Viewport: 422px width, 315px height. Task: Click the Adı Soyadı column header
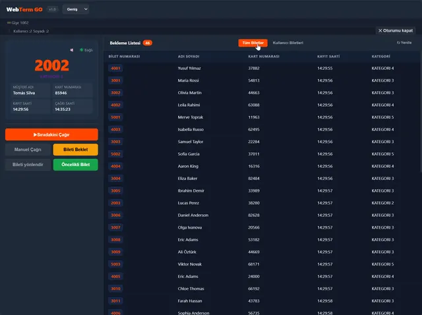[189, 57]
